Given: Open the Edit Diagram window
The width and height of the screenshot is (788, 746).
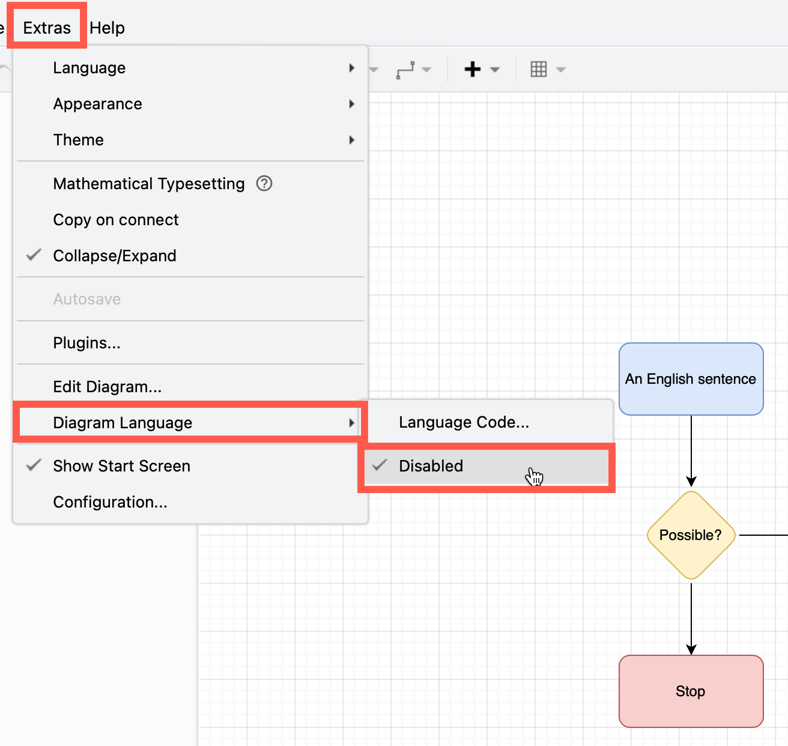Looking at the screenshot, I should pyautogui.click(x=107, y=386).
